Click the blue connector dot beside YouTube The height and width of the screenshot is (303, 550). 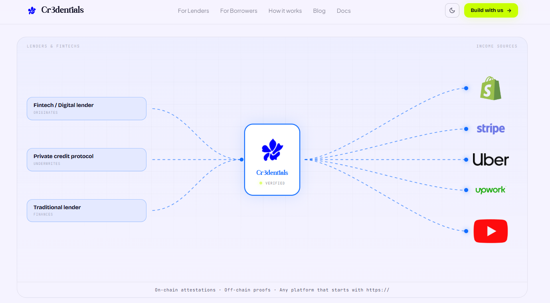[x=466, y=231]
